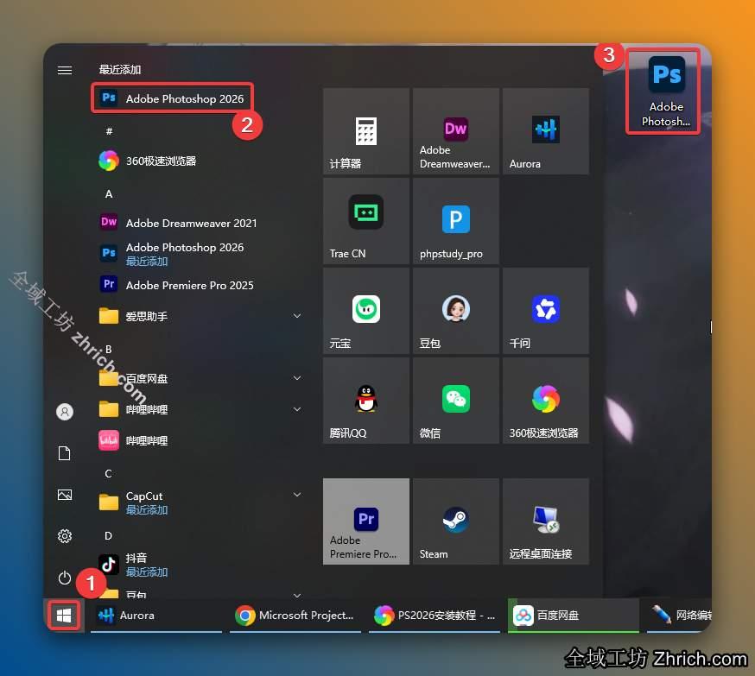Switch to 百度网盘 in the taskbar
This screenshot has height=676, width=755.
pos(574,616)
